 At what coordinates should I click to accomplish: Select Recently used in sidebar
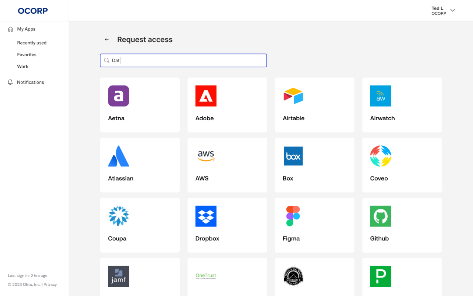(x=32, y=43)
